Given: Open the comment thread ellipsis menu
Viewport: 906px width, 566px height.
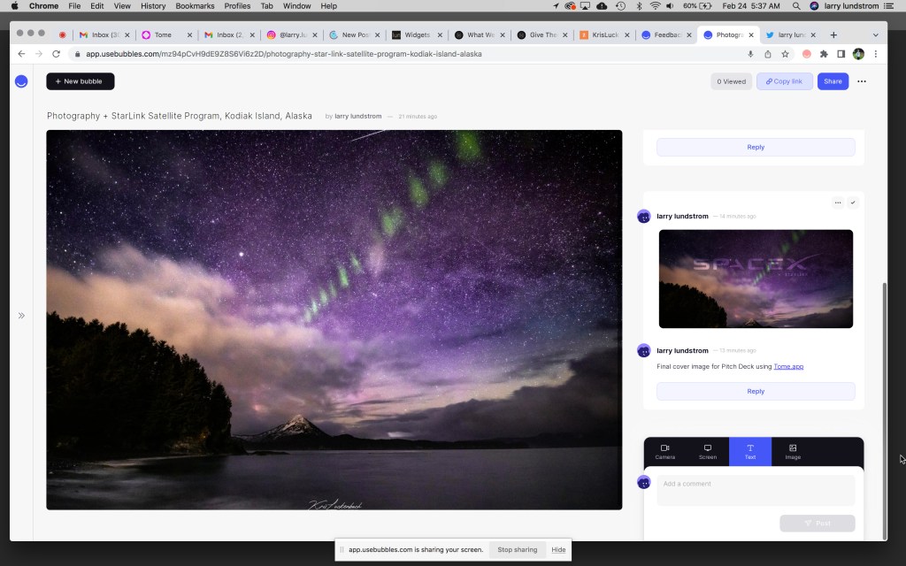Looking at the screenshot, I should pos(838,203).
